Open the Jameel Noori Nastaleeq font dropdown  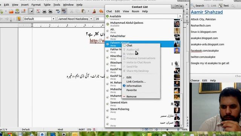coord(91,19)
